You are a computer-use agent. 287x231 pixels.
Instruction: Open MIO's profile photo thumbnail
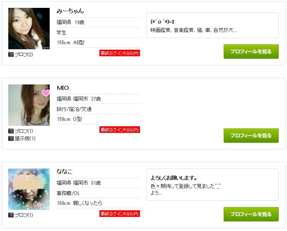click(29, 105)
